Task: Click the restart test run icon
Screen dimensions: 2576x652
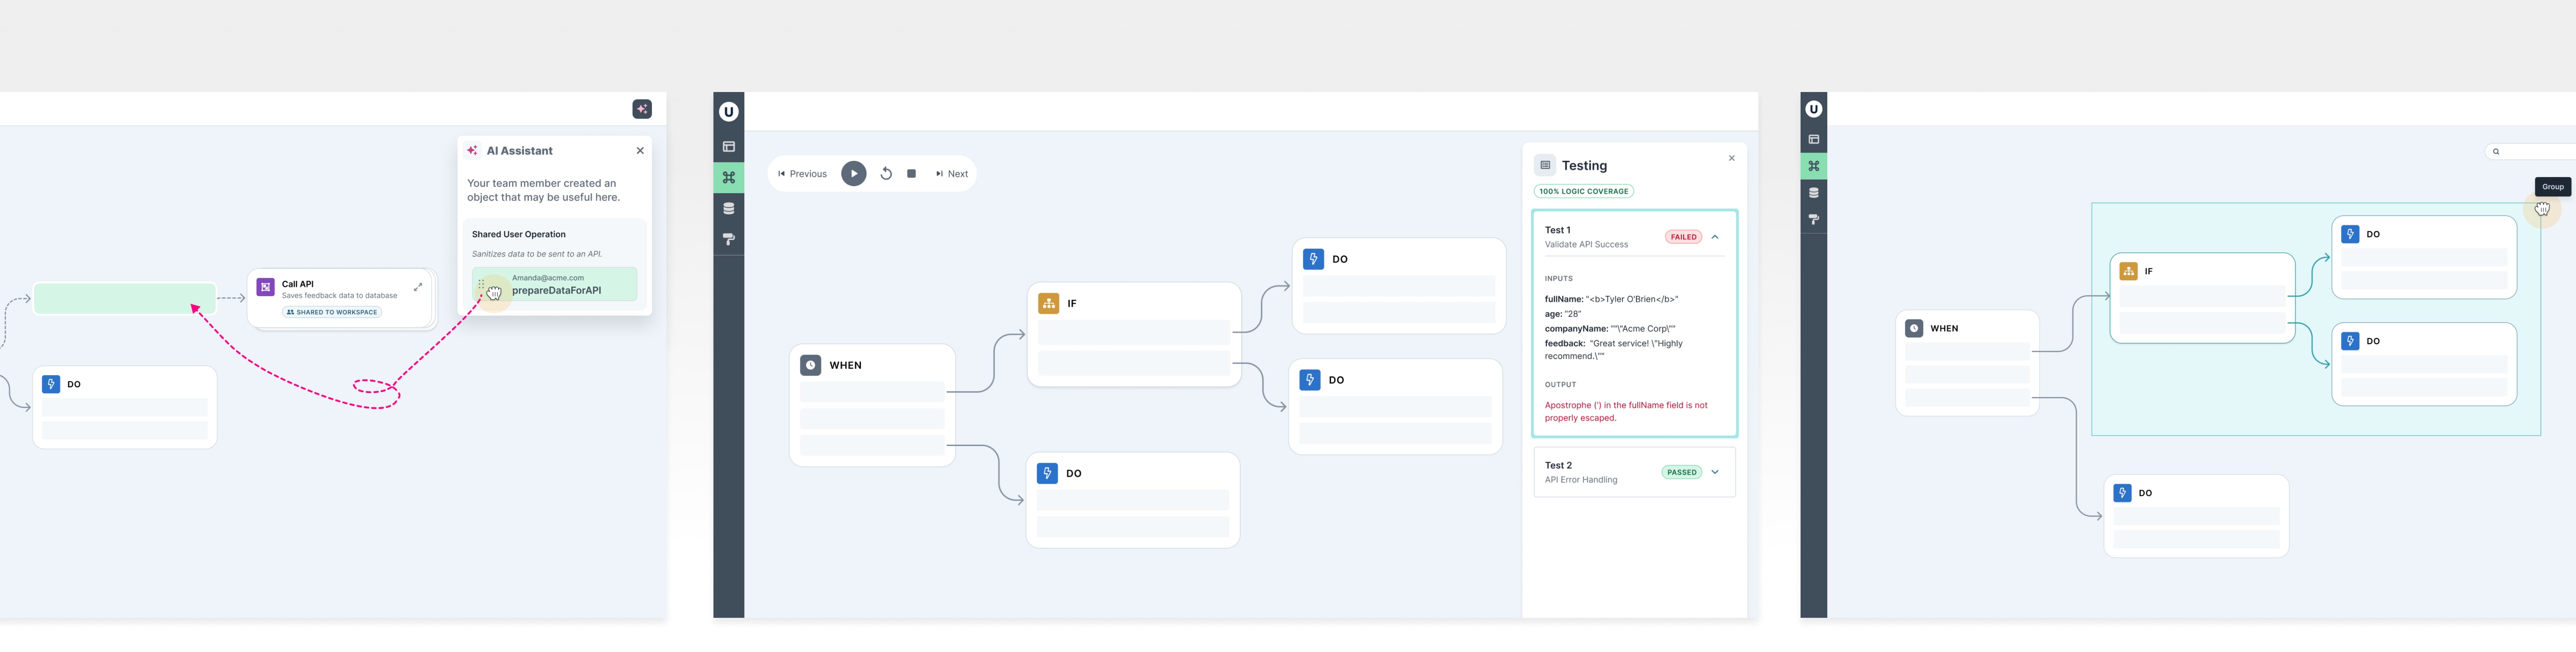Action: pos(885,174)
